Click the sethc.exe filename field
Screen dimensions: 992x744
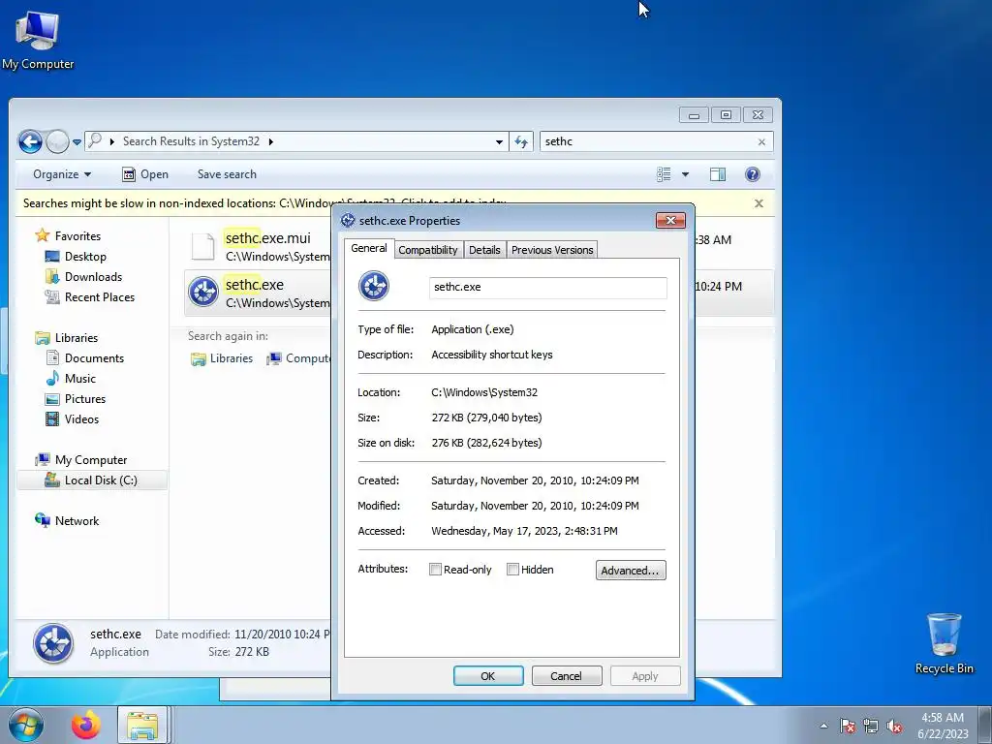(x=548, y=287)
